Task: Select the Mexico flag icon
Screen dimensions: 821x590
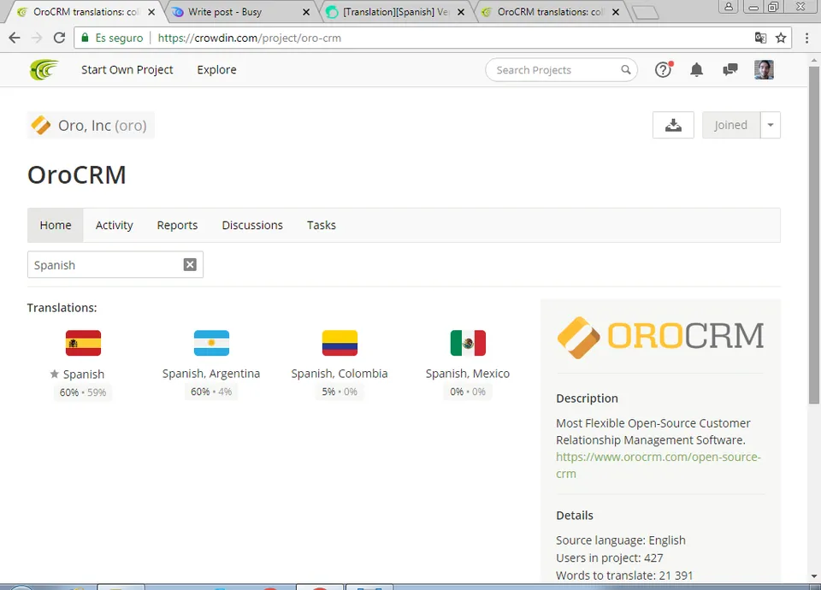Action: click(x=468, y=343)
